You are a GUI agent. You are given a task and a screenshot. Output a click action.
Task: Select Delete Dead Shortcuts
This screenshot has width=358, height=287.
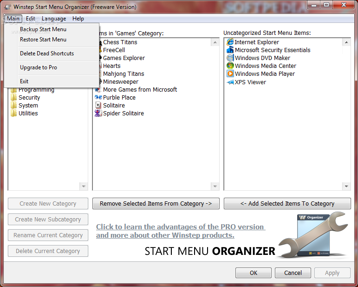(x=52, y=53)
